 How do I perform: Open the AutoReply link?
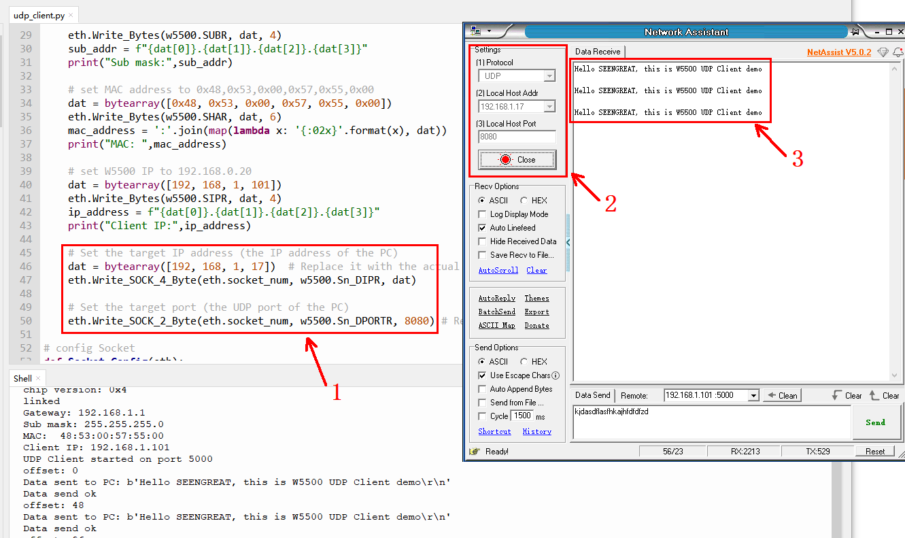point(496,299)
